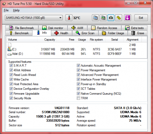Viewport: 153px width, 134px height.
Task: Go to the Random Access tab
Action: pos(104,28)
